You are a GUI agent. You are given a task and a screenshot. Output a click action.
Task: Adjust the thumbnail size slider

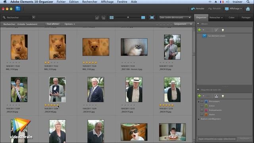[x=128, y=17]
